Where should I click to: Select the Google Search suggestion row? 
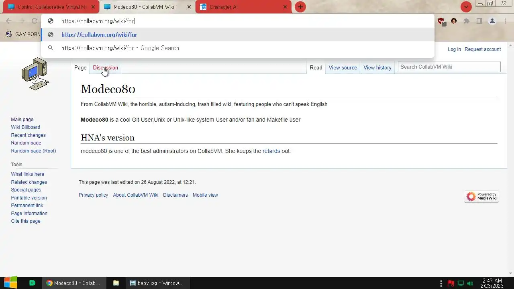(x=238, y=48)
